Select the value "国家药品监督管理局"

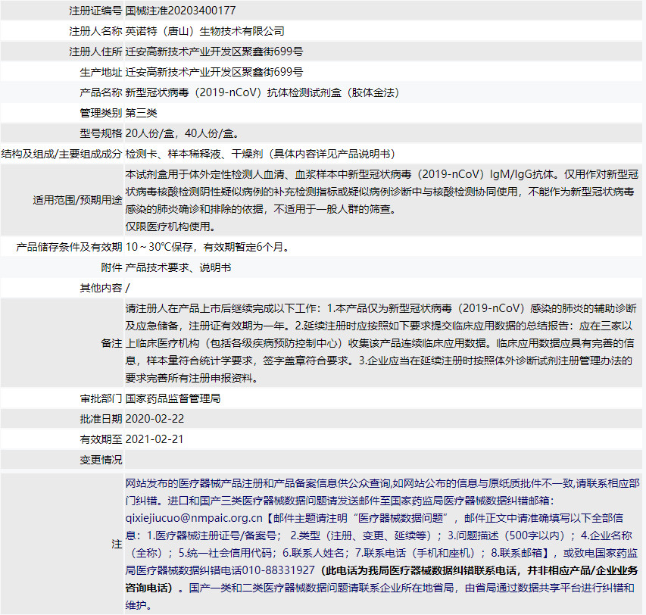(173, 398)
